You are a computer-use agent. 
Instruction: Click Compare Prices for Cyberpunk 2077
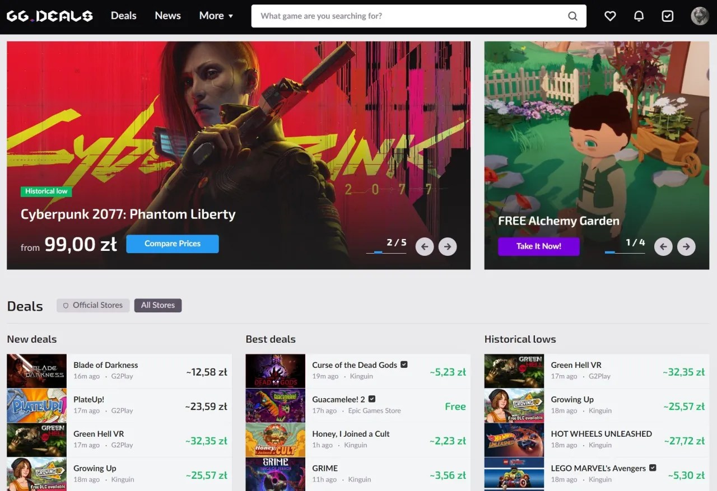point(172,244)
